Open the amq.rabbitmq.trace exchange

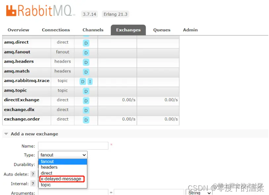tap(27, 81)
